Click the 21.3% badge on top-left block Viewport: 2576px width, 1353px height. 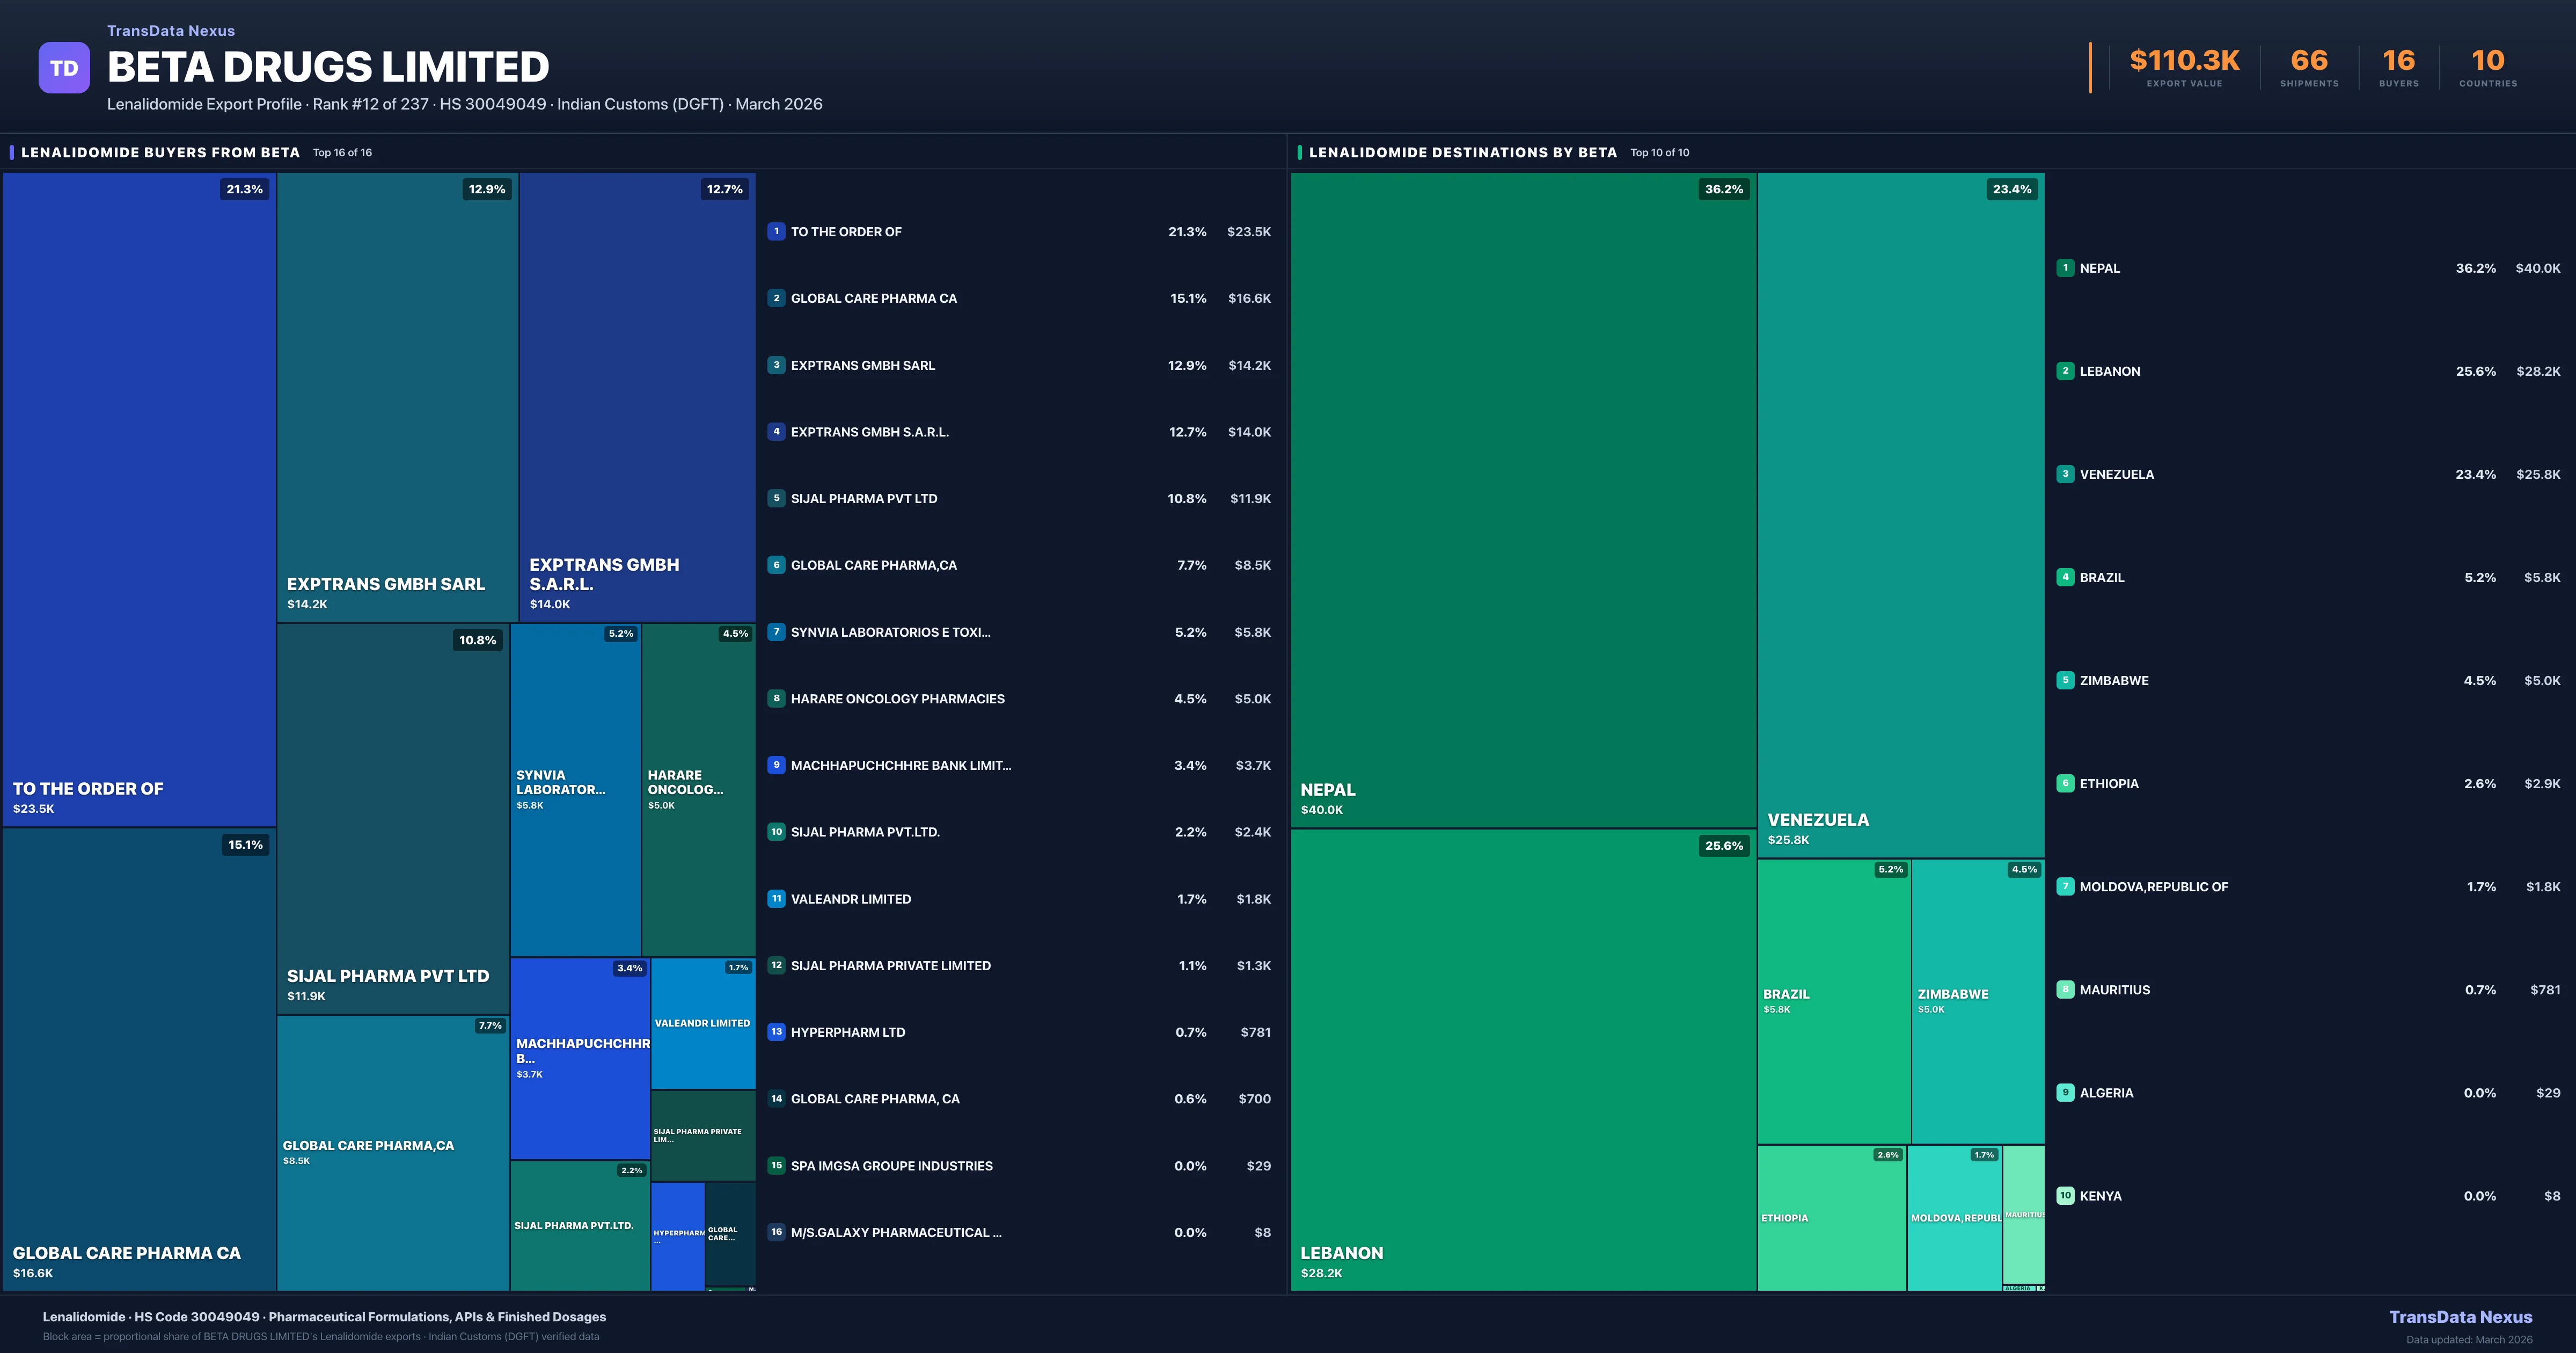click(244, 189)
